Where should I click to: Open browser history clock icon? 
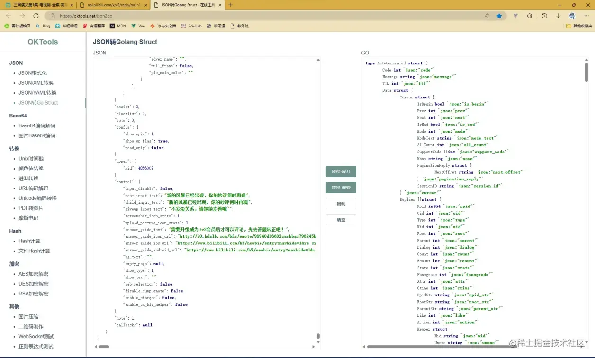coord(544,16)
